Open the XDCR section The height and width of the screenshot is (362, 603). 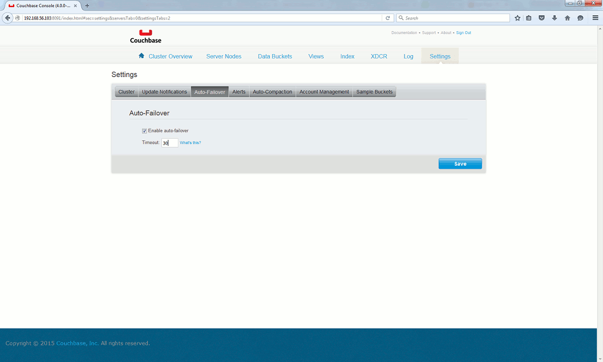point(379,56)
